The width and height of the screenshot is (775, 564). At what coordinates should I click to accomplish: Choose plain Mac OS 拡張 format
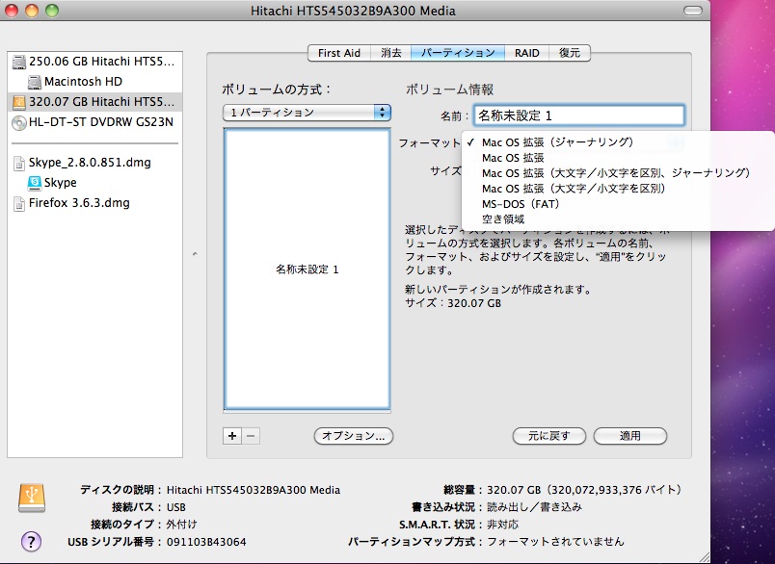513,158
